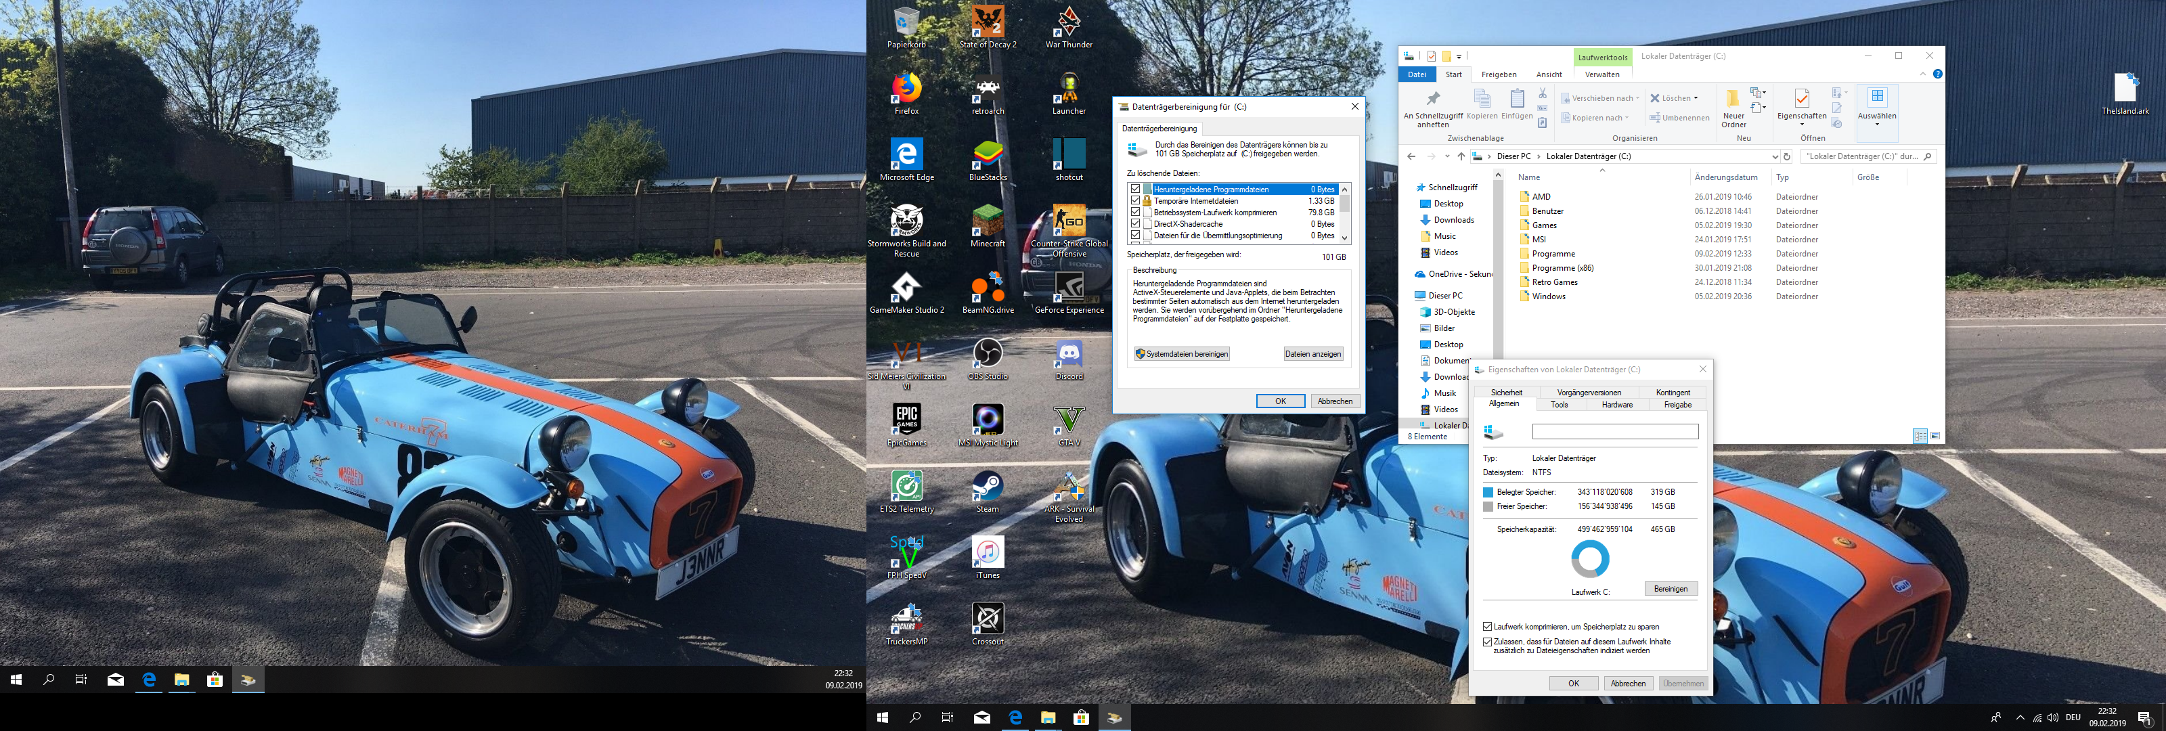Switch to the Ansicht ribbon tab

[x=1548, y=75]
